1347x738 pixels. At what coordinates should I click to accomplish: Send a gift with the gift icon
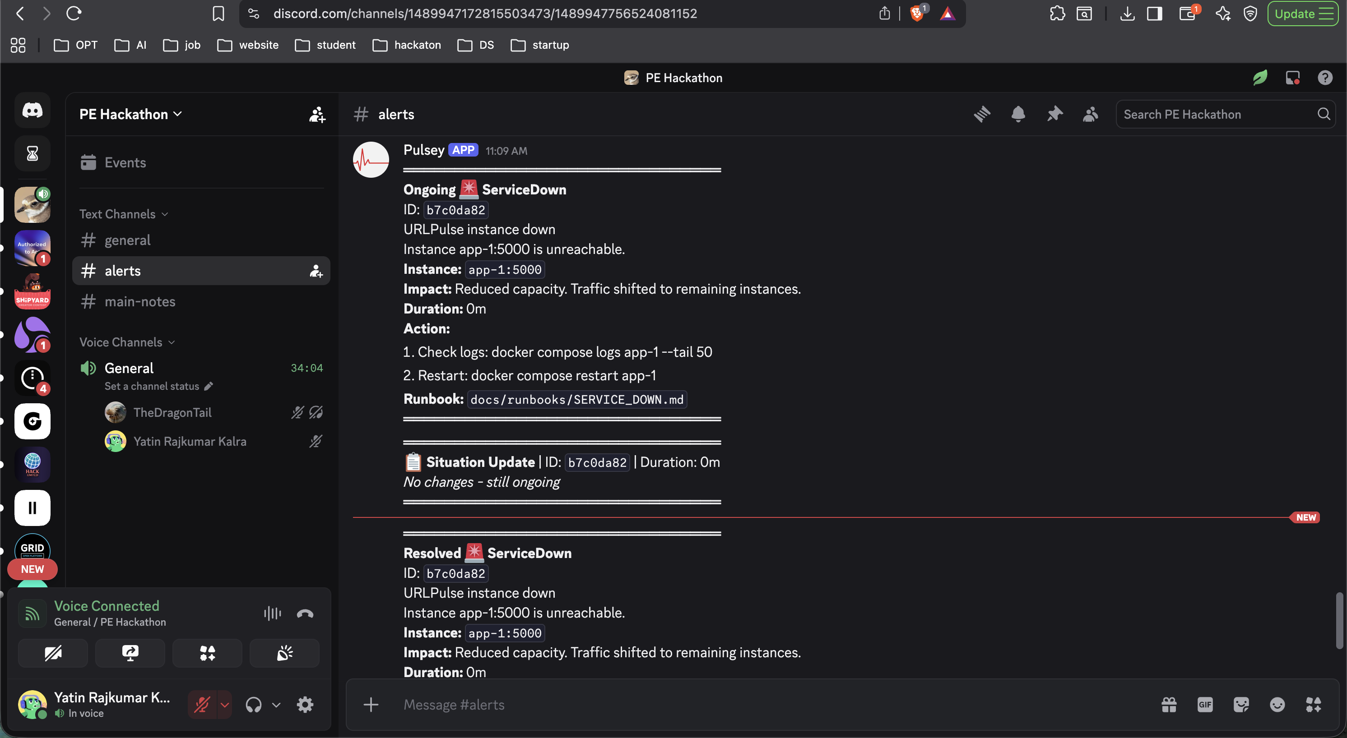[x=1169, y=705]
